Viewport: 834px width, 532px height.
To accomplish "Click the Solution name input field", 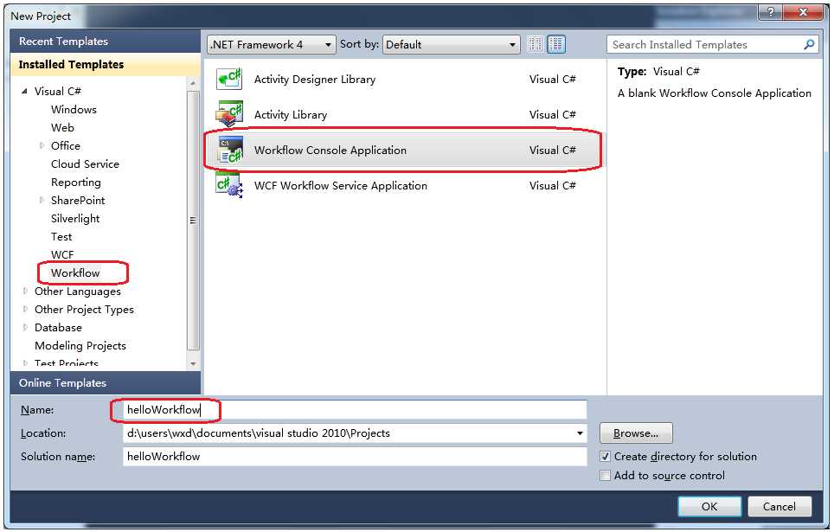I will tap(355, 457).
